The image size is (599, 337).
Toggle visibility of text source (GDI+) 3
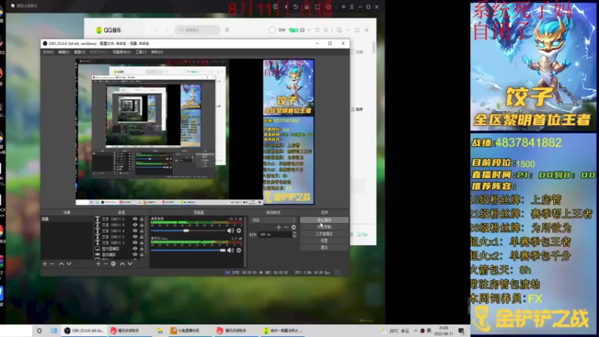135,243
